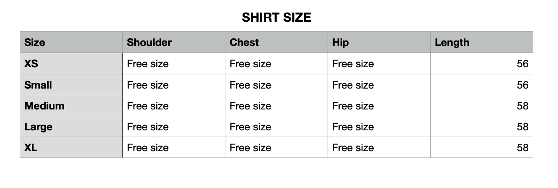Select the Chest cell for Medium

pos(251,106)
